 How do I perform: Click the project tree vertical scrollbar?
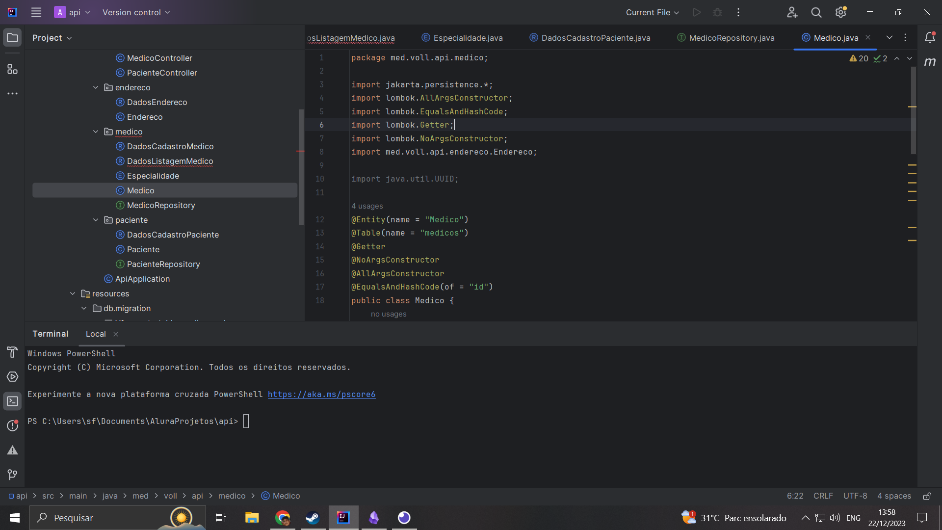[301, 167]
